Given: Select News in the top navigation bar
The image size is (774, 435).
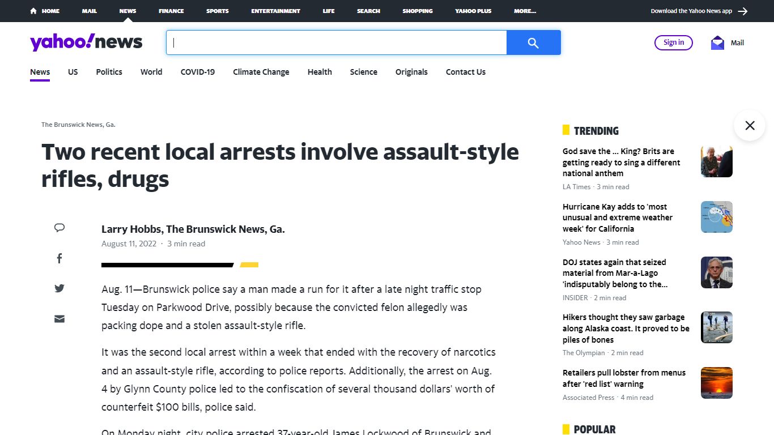Looking at the screenshot, I should [127, 11].
